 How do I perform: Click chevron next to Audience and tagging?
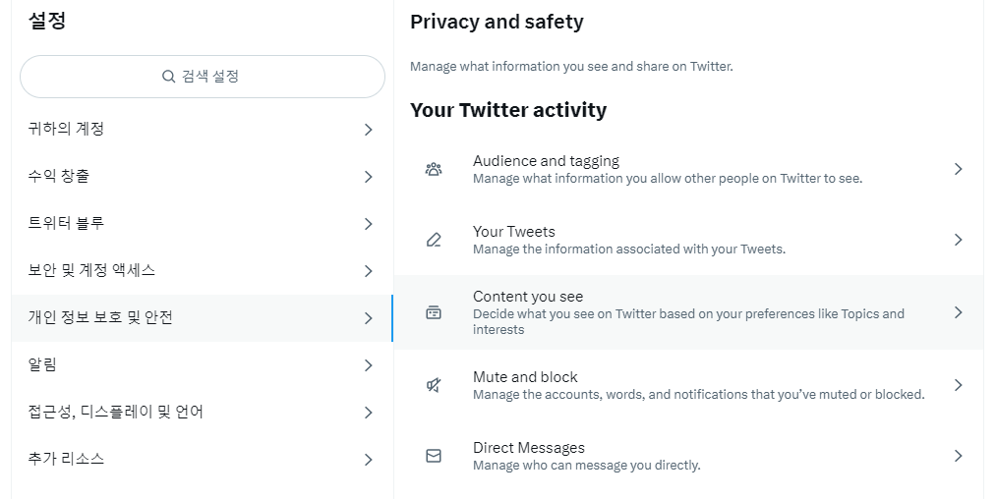point(958,169)
